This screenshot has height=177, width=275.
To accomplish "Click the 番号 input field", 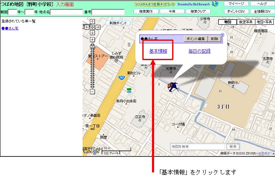I will pos(108,12).
